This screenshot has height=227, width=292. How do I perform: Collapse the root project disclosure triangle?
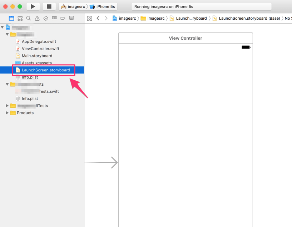pyautogui.click(x=3, y=27)
